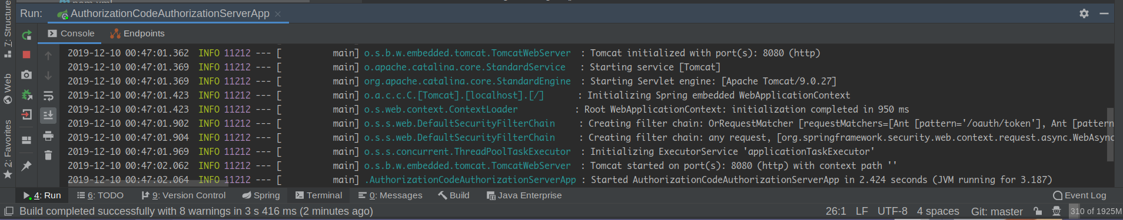Dump threads using the camera icon

pyautogui.click(x=26, y=75)
